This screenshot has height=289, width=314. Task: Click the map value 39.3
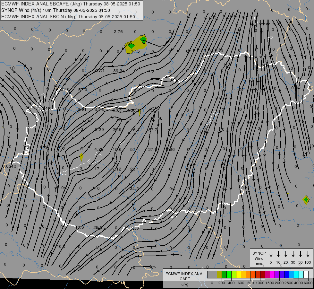(x=118, y=71)
